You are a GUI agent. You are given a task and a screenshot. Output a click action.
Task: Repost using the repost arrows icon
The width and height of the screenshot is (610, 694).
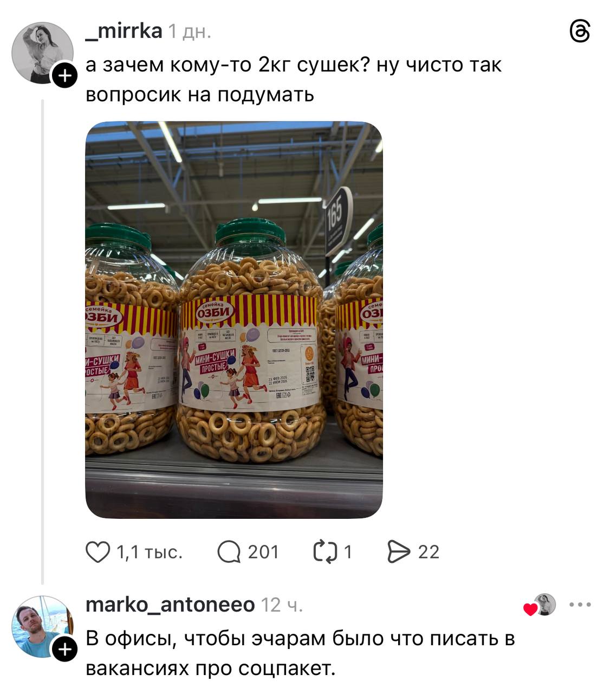[x=325, y=552]
